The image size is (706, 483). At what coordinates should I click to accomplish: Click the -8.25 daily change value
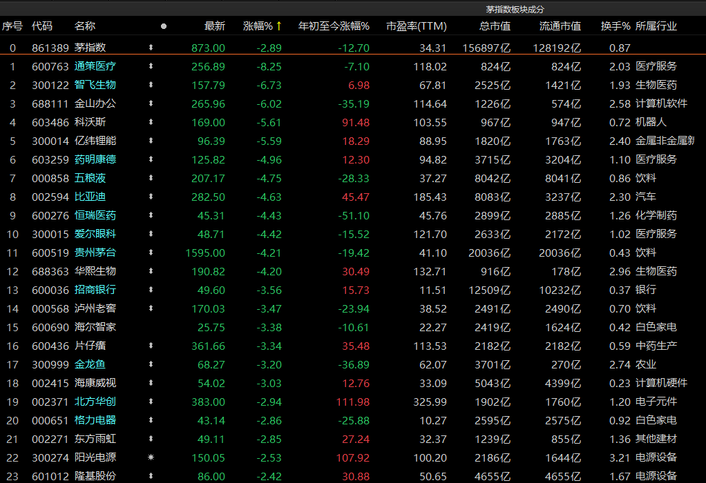click(269, 66)
